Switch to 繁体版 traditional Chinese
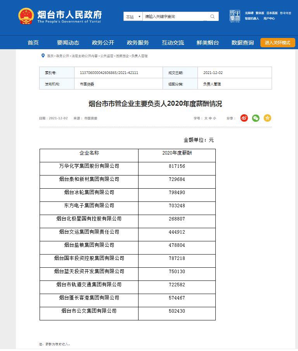Screen dimensions: 298x351 [x=260, y=13]
